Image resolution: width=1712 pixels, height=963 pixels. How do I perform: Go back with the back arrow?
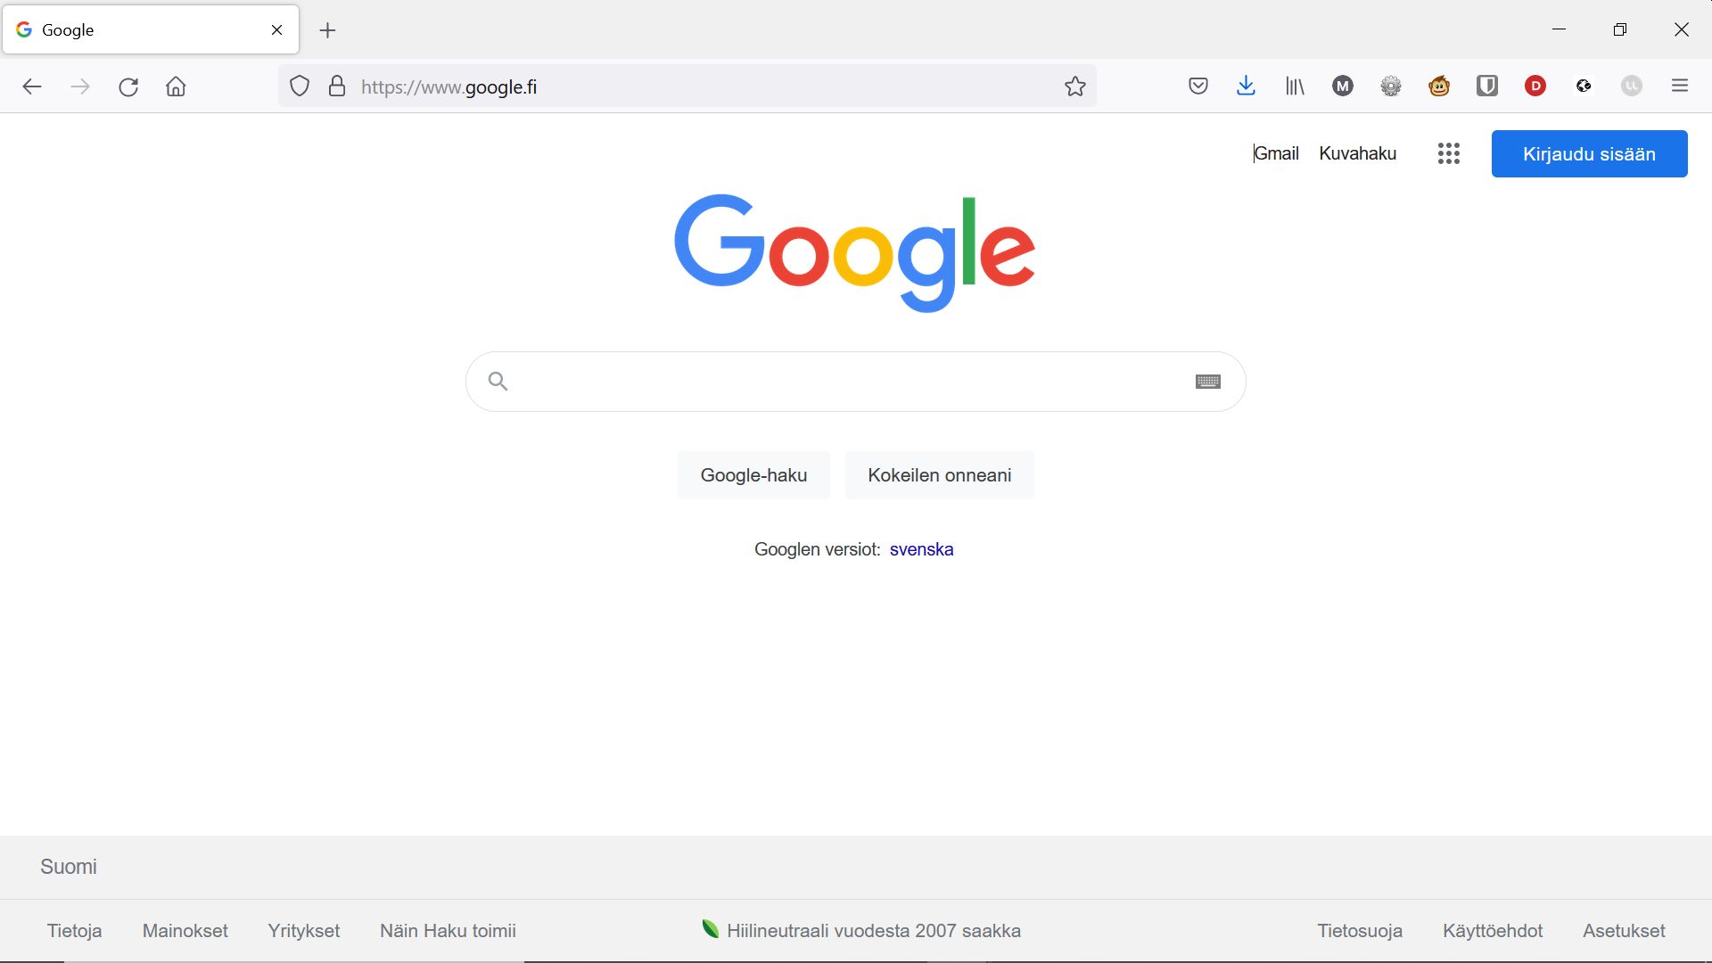[x=32, y=86]
